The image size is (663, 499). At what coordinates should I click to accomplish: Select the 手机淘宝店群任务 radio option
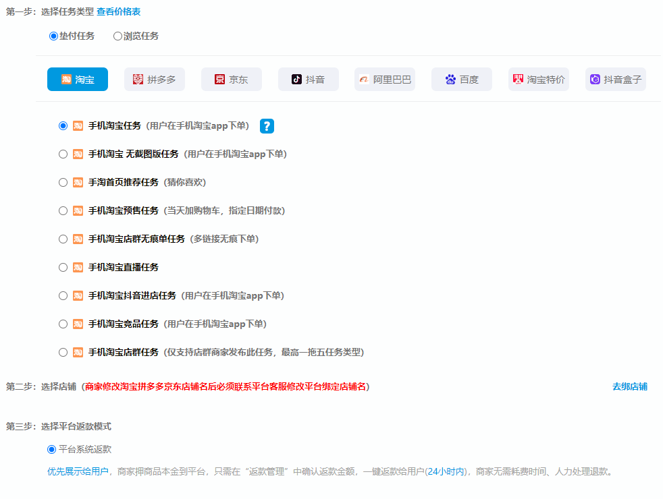[63, 352]
